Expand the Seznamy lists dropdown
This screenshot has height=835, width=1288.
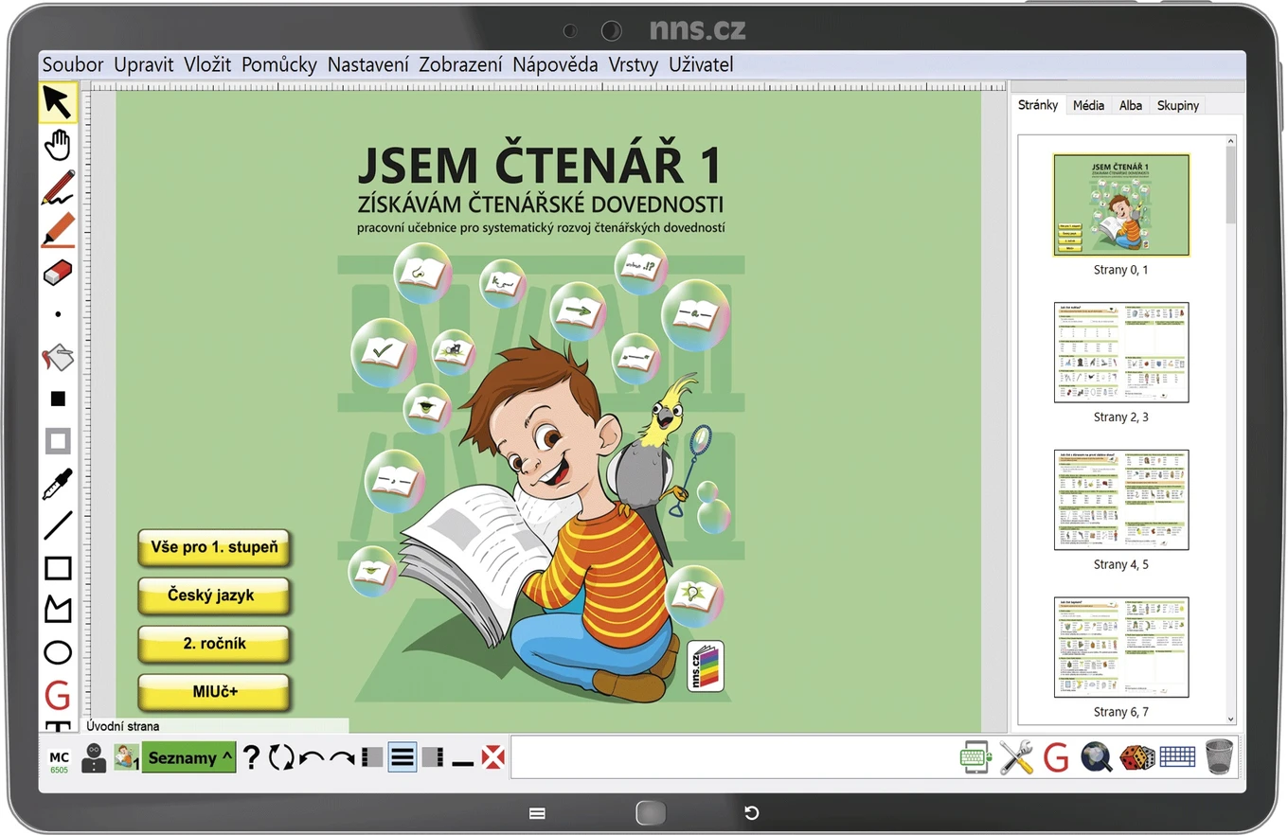[x=189, y=757]
